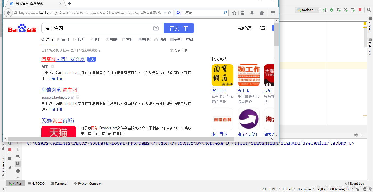
Task: Pin the Run tab
Action: [10, 168]
